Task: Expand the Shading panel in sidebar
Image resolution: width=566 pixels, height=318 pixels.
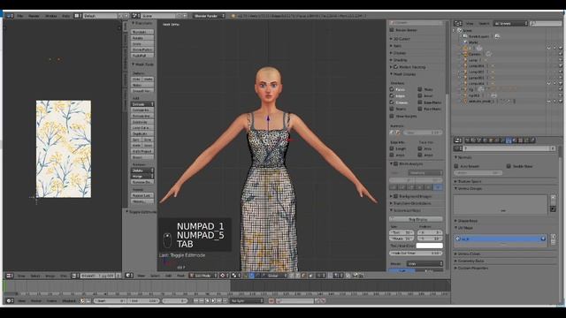Action: coord(399,60)
